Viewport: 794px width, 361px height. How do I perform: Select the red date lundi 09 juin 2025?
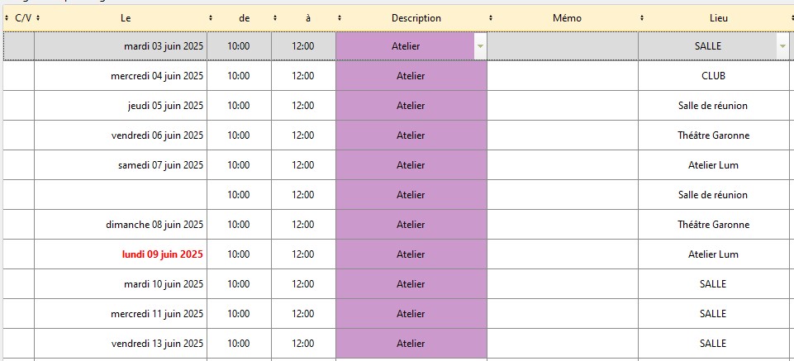162,254
